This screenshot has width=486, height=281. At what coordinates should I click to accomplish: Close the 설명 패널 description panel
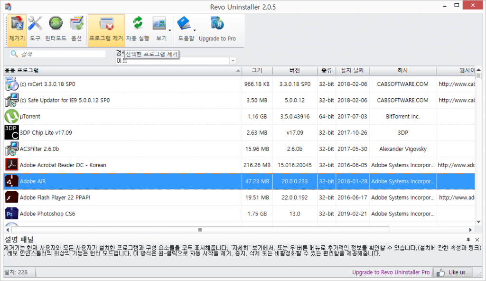coord(477,239)
